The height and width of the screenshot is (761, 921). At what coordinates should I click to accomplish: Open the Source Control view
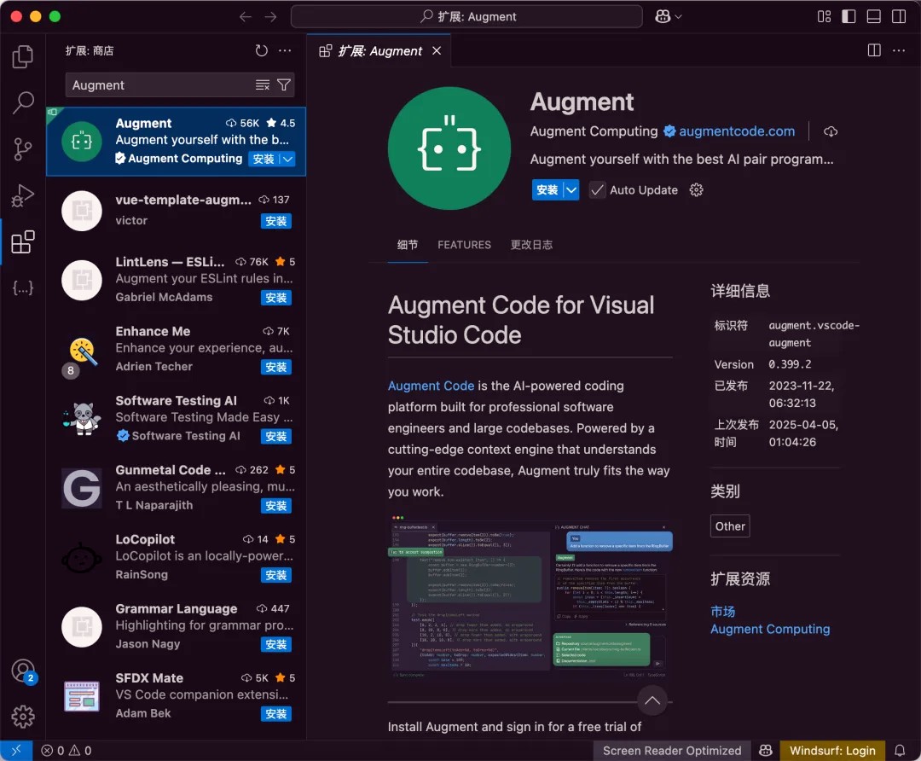(x=22, y=148)
